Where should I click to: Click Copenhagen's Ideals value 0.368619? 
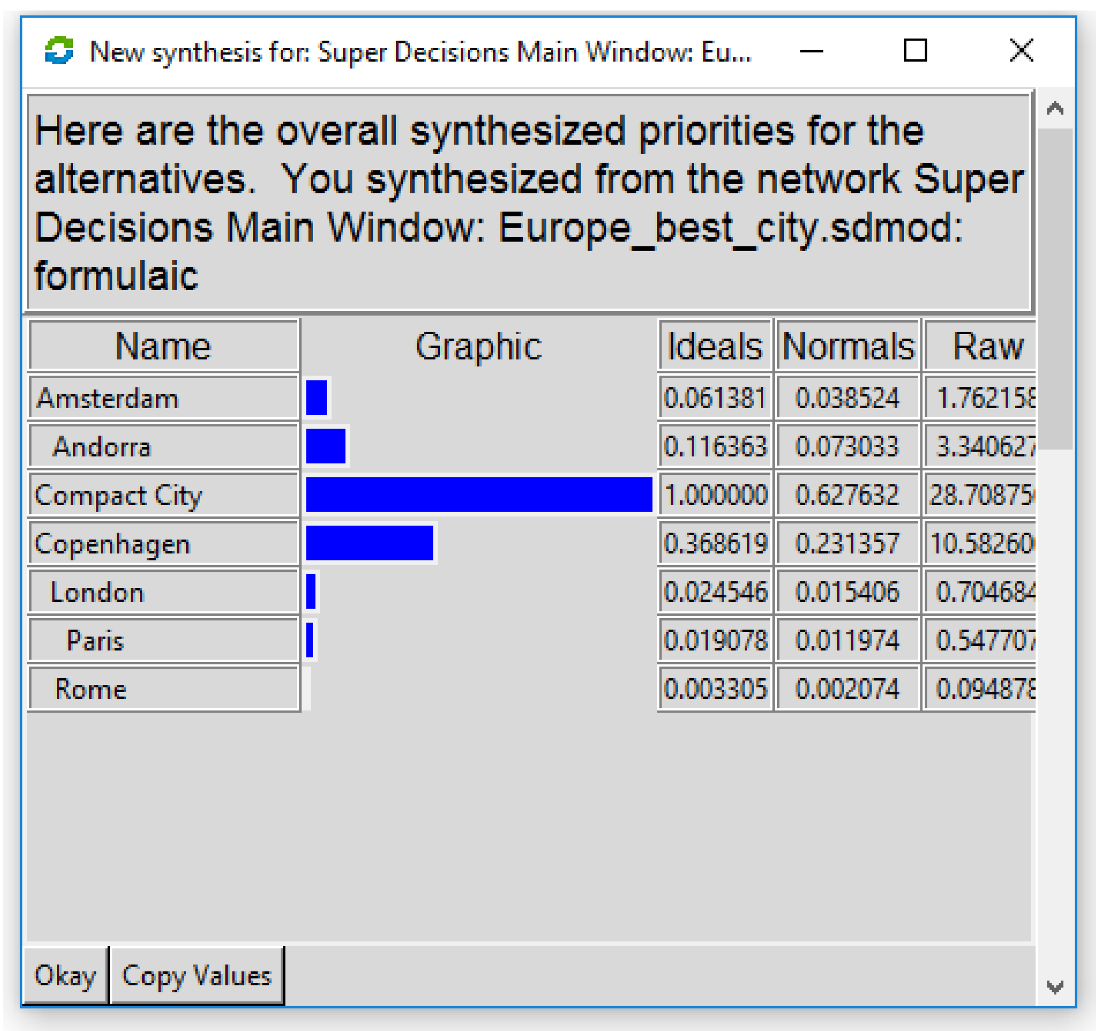click(715, 544)
